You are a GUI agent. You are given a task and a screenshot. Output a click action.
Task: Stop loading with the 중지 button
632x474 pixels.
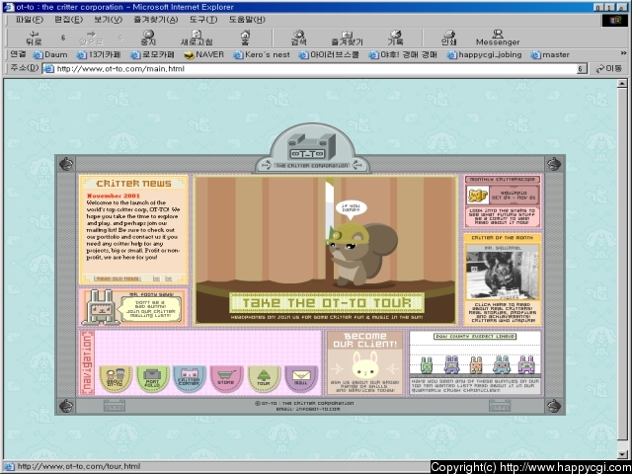pos(148,38)
